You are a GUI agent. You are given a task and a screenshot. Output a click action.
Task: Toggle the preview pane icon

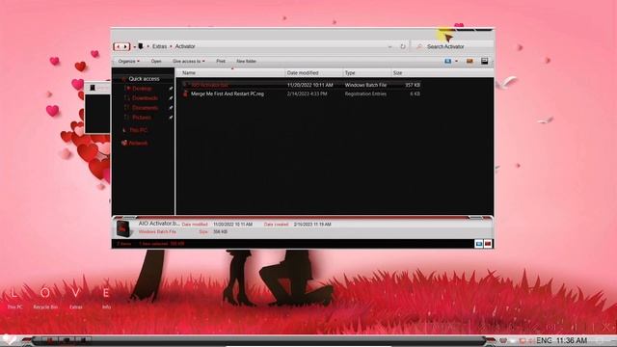click(469, 61)
